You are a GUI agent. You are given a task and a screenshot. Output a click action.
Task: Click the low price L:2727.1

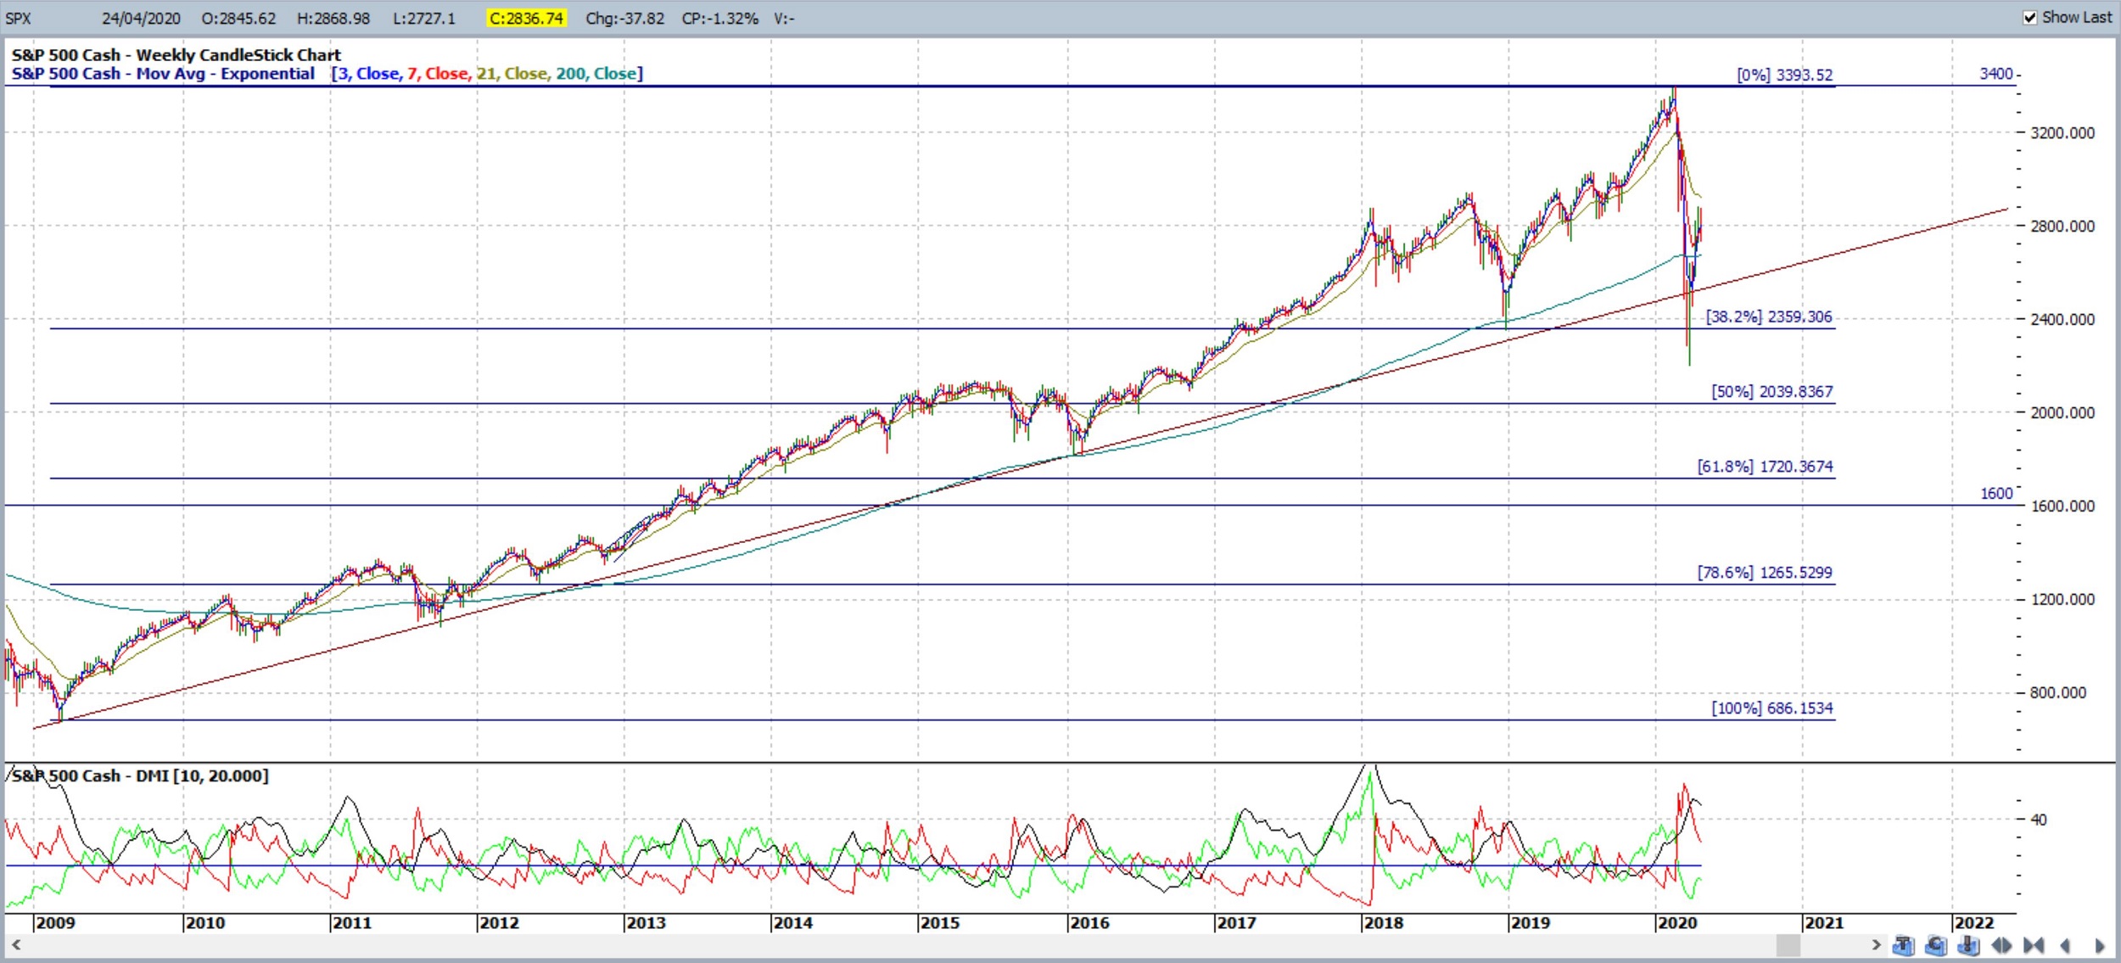[424, 19]
